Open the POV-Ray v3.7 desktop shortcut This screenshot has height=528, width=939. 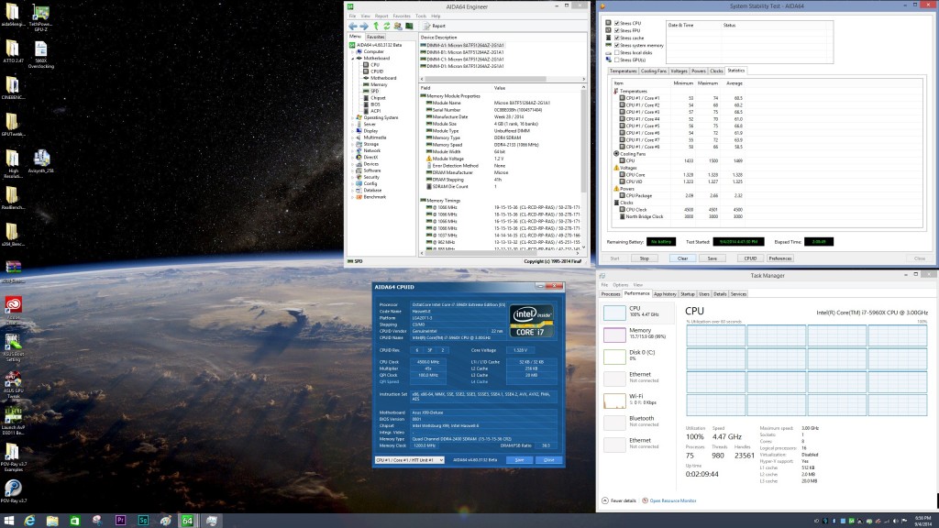point(13,491)
